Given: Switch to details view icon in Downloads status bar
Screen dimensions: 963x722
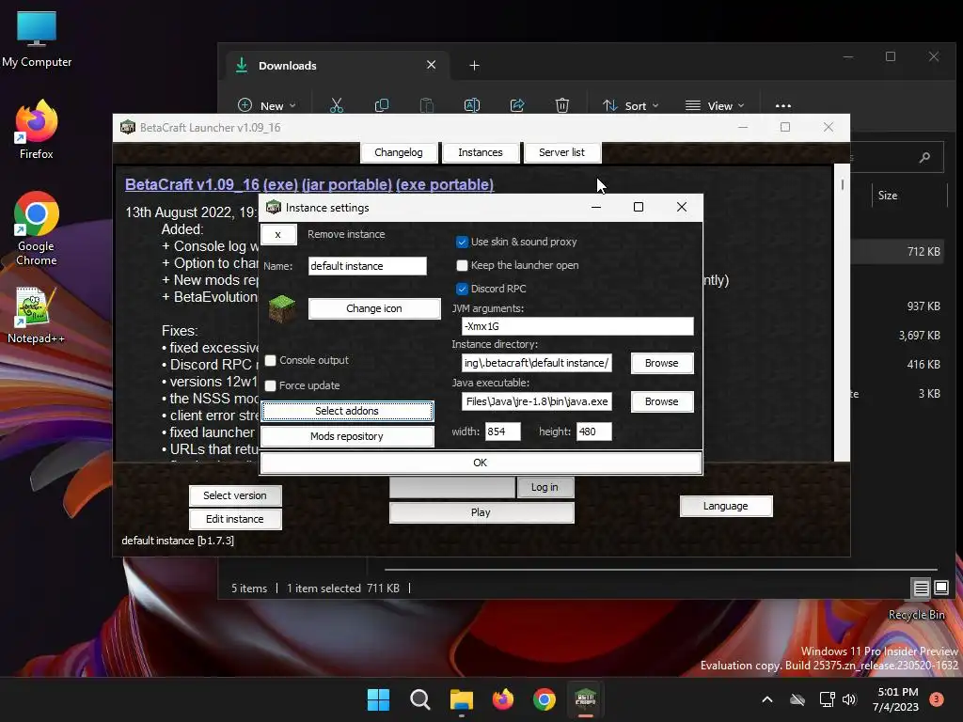Looking at the screenshot, I should pyautogui.click(x=921, y=589).
